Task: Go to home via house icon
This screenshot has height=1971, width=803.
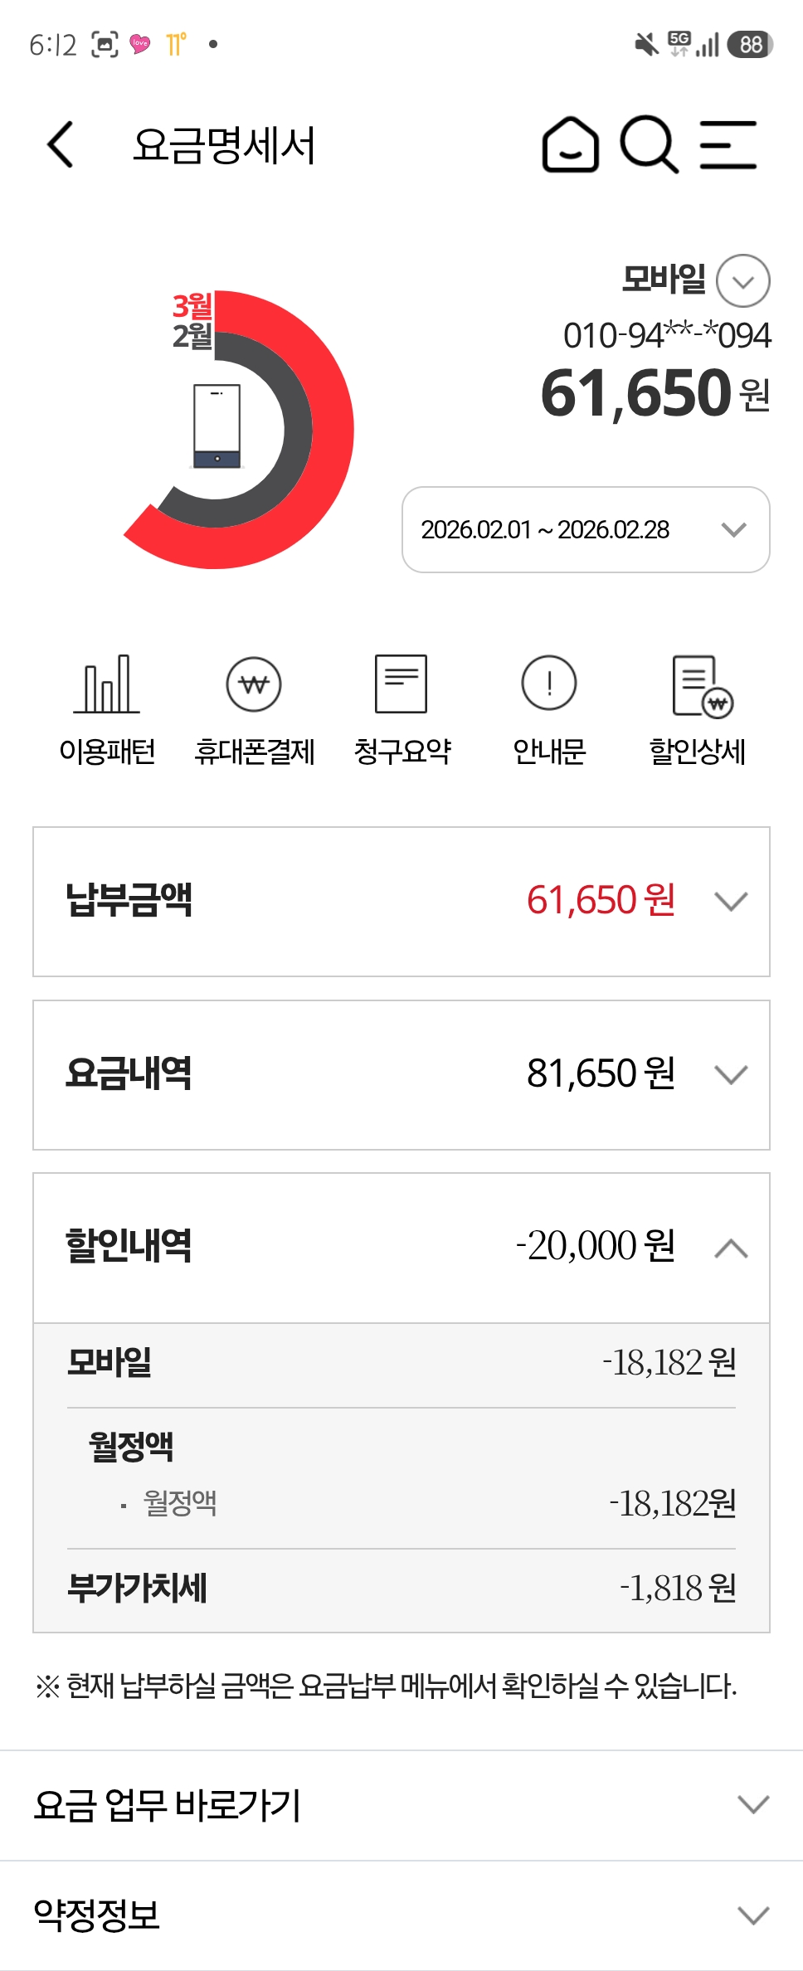Action: click(570, 145)
